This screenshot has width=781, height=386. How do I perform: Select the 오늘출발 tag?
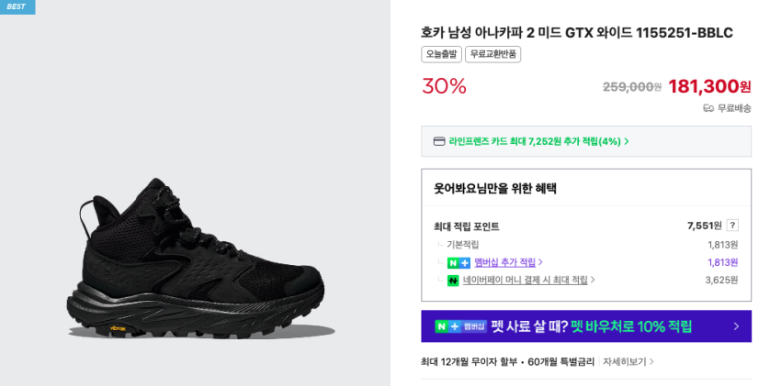(x=441, y=54)
